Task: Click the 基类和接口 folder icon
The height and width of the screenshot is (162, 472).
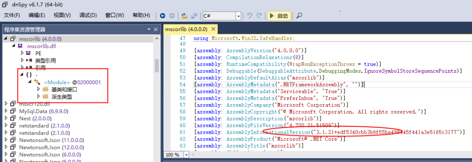Action: [45, 89]
